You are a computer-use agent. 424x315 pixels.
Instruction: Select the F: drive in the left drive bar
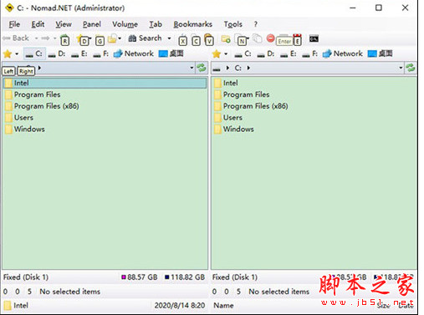(x=101, y=53)
